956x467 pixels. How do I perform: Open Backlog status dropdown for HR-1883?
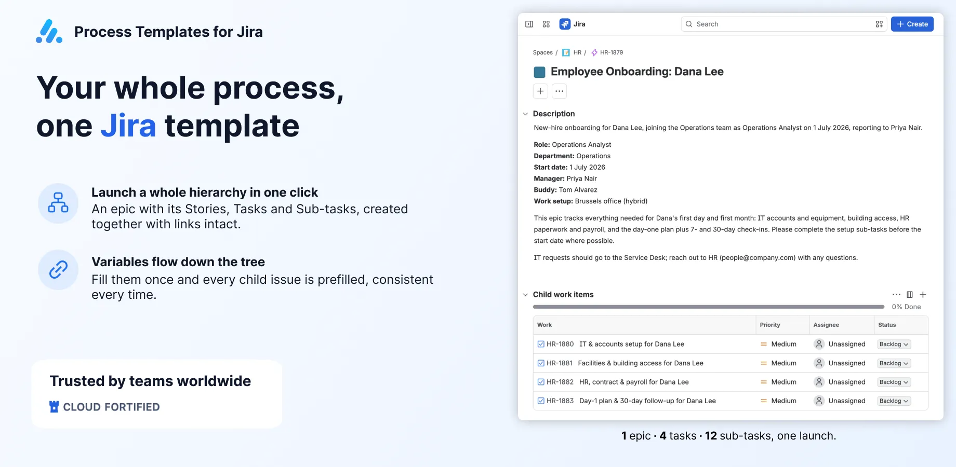coord(894,401)
